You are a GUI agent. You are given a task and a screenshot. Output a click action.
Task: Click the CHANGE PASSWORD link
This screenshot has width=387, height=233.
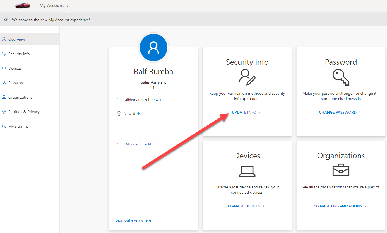point(338,112)
